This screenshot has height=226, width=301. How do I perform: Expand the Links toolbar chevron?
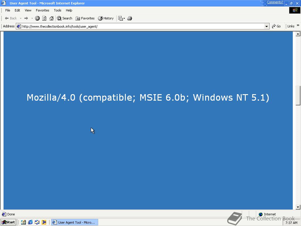coord(298,25)
